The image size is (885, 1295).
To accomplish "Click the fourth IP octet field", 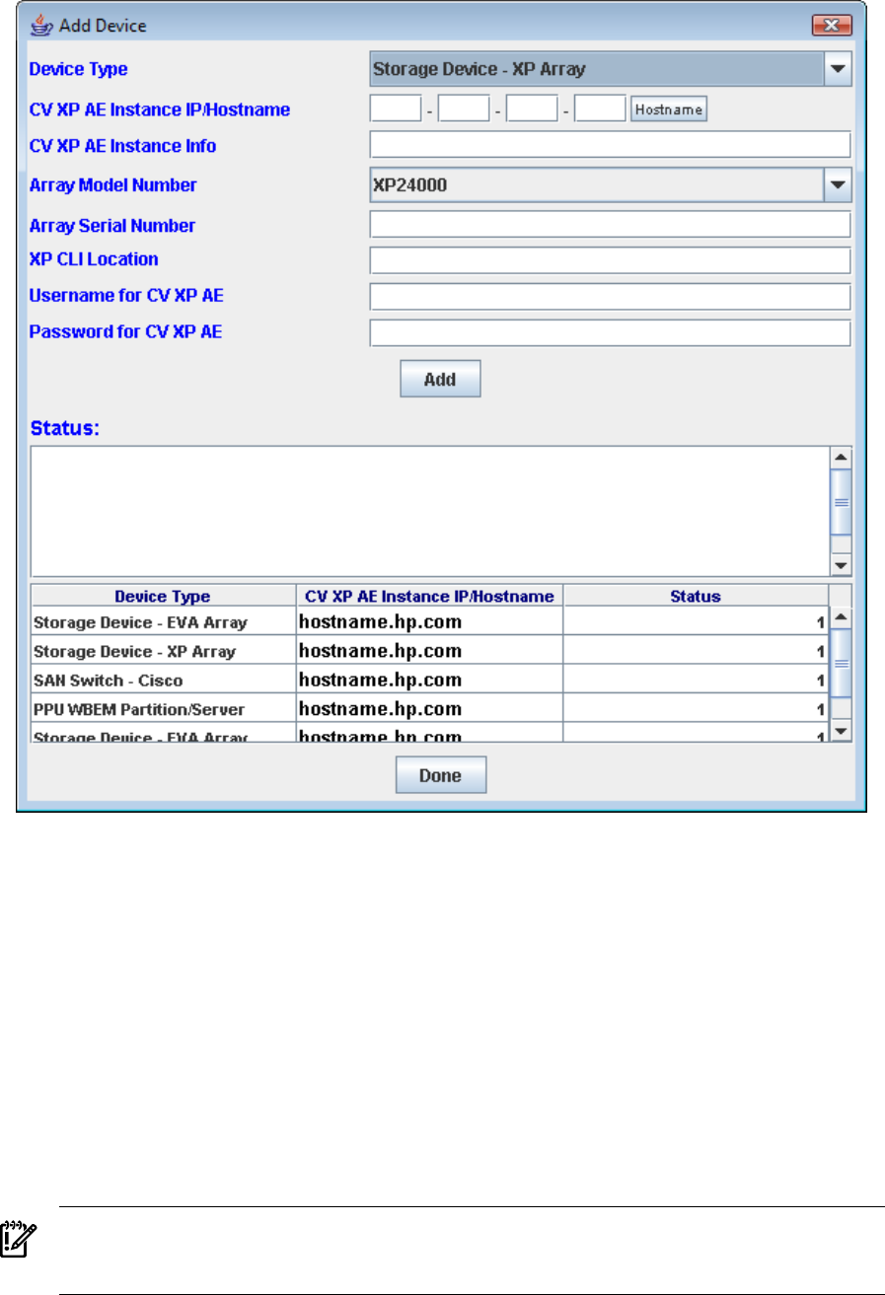I will pyautogui.click(x=600, y=108).
